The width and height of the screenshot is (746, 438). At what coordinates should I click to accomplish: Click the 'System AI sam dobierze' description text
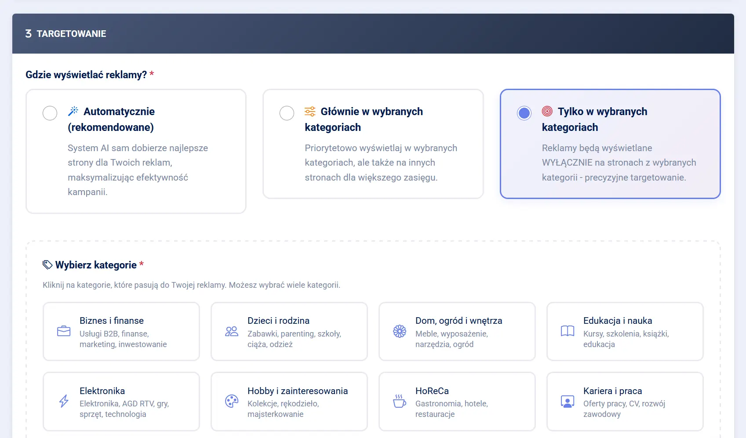click(138, 170)
